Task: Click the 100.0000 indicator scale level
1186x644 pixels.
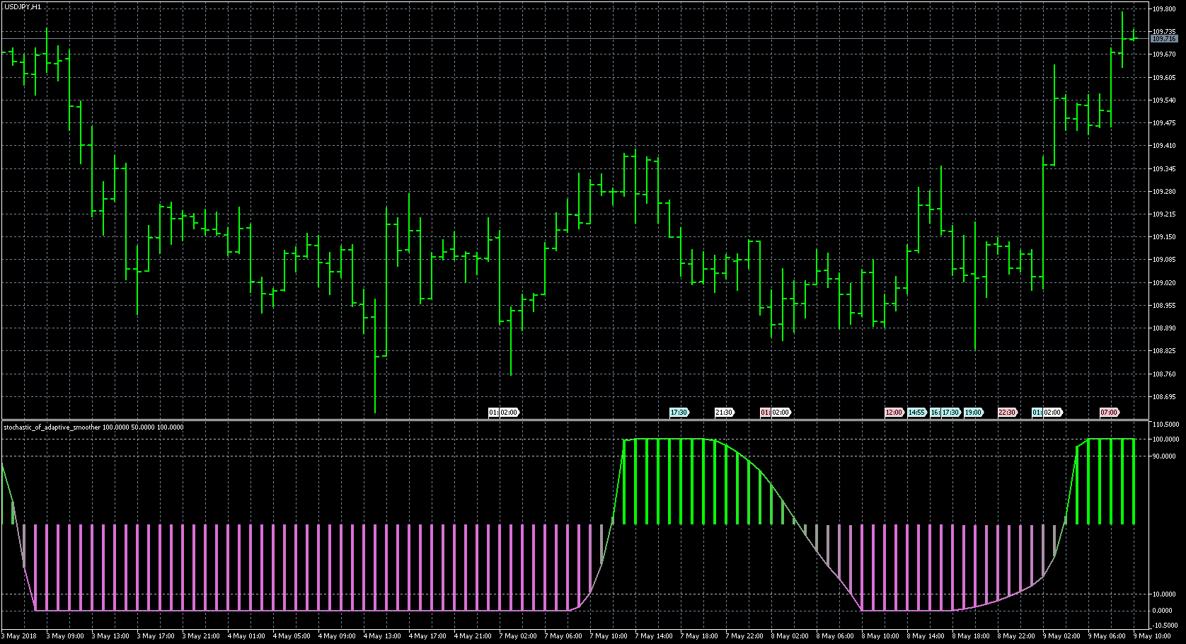Action: pyautogui.click(x=1165, y=439)
